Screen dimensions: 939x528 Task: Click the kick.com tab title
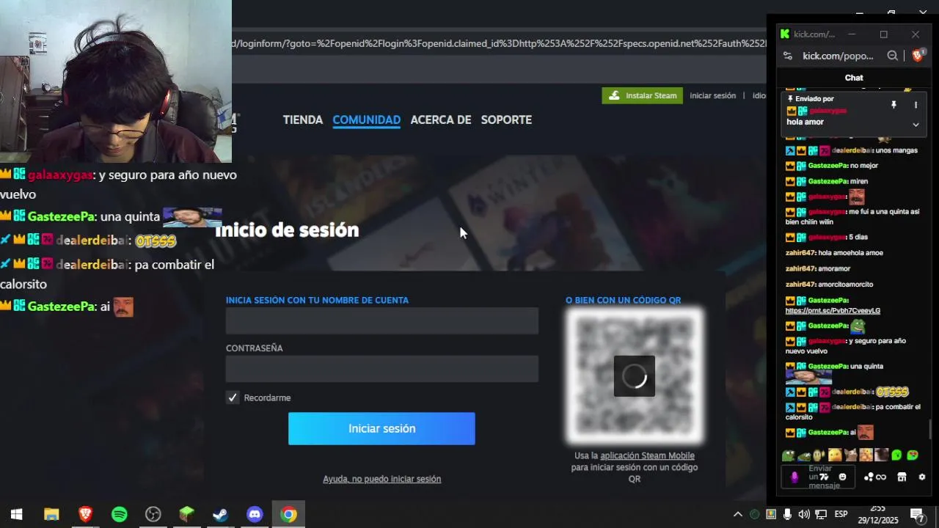pyautogui.click(x=814, y=34)
